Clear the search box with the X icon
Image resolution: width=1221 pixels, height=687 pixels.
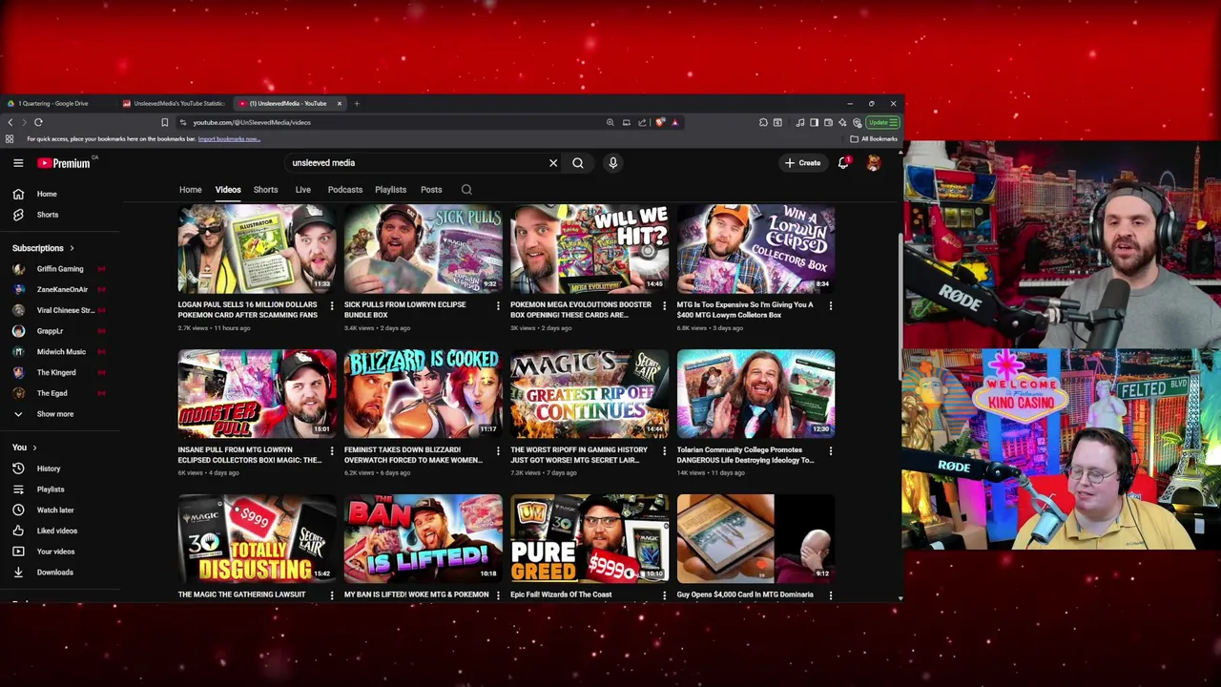(553, 163)
